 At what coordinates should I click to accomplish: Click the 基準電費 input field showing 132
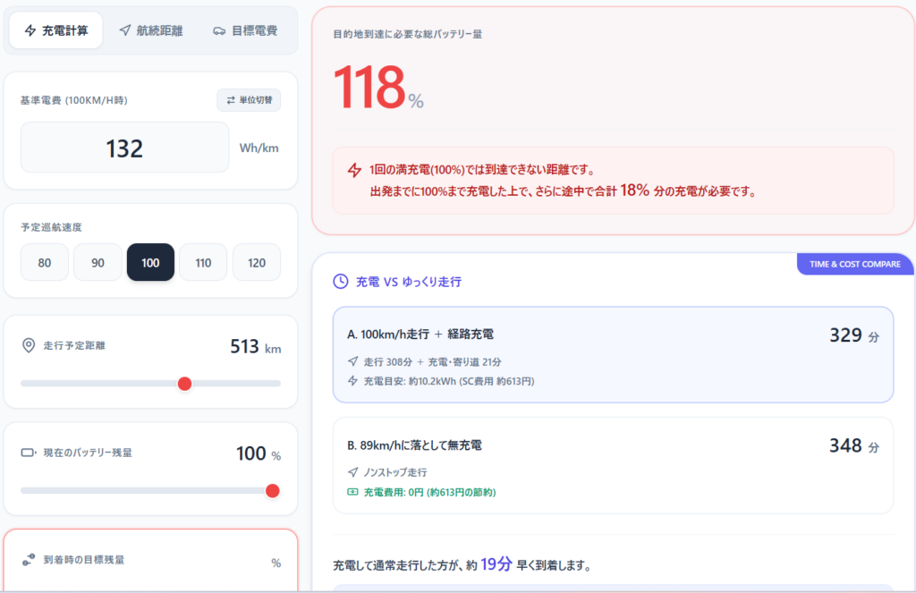[124, 148]
